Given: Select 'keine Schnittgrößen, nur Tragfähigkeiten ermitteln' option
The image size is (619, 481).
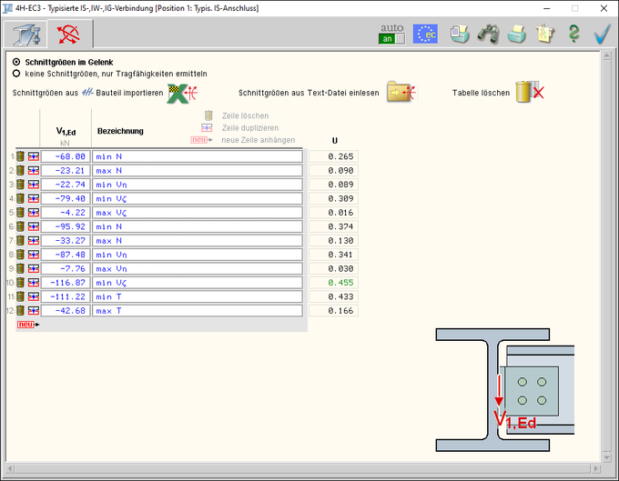Looking at the screenshot, I should pos(16,73).
